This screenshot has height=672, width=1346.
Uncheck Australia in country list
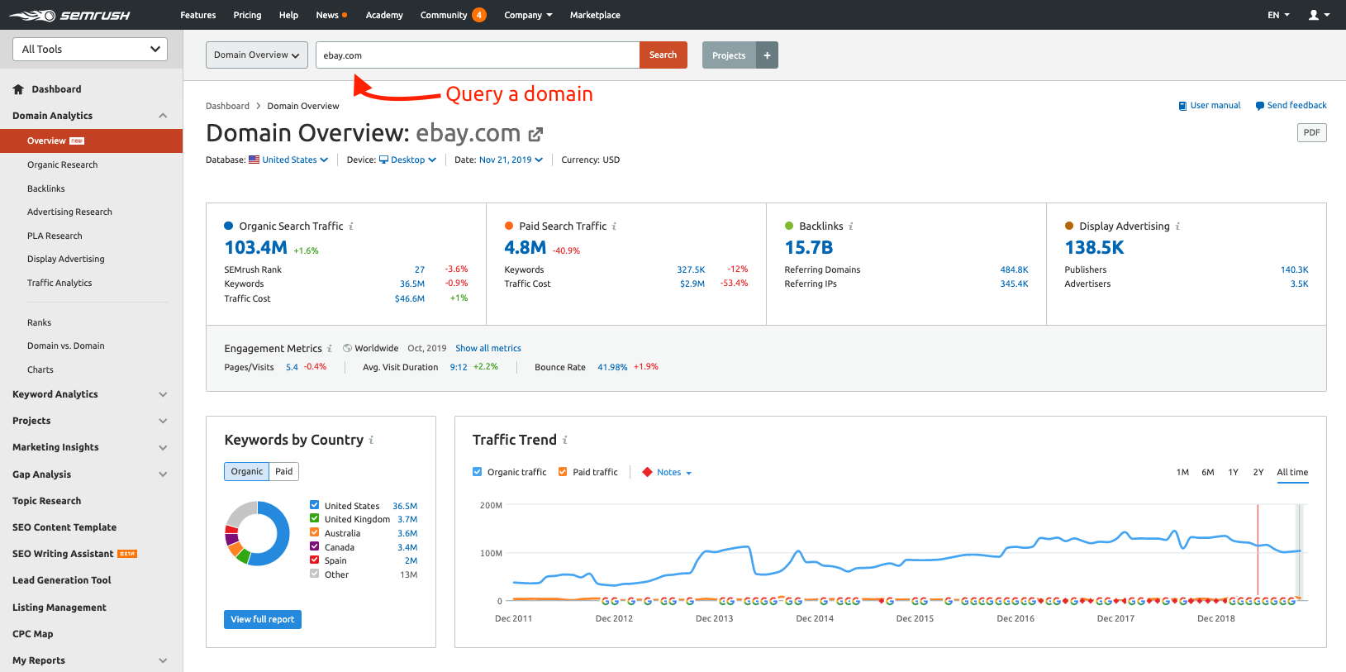314,532
